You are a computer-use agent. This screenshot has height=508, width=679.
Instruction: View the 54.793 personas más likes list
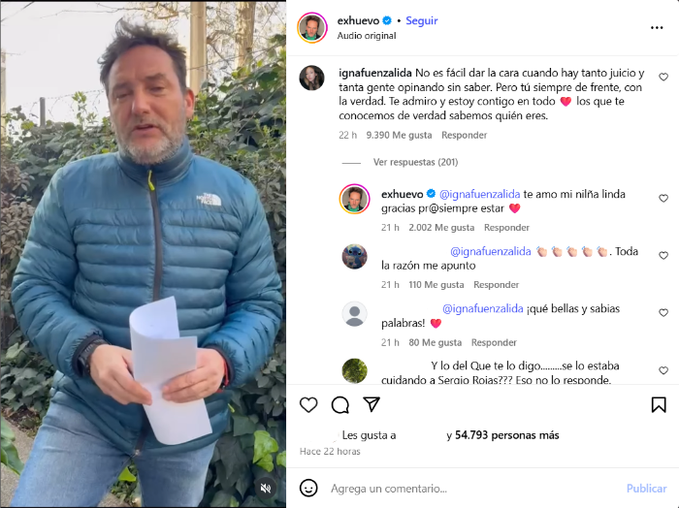(x=506, y=435)
